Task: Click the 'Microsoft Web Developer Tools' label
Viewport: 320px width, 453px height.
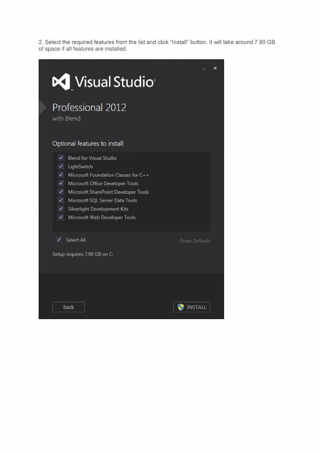Action: coord(102,217)
